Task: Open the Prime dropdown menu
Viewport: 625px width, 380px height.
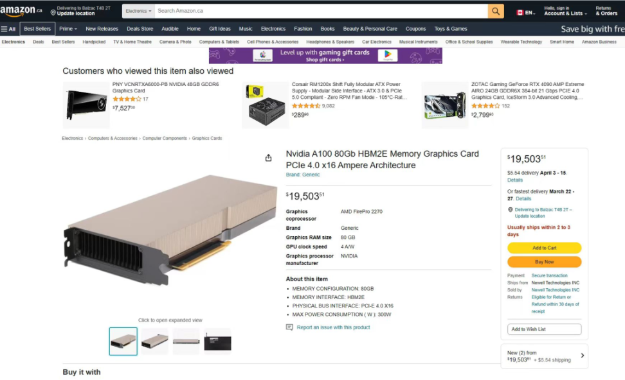Action: [68, 29]
